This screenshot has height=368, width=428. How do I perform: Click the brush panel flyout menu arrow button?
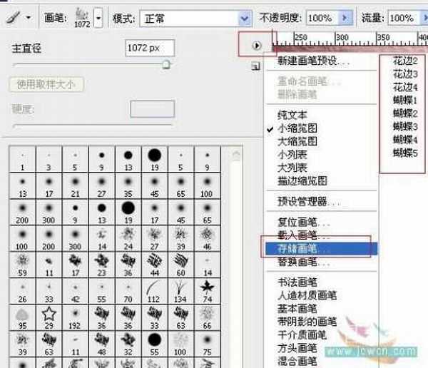coord(256,46)
